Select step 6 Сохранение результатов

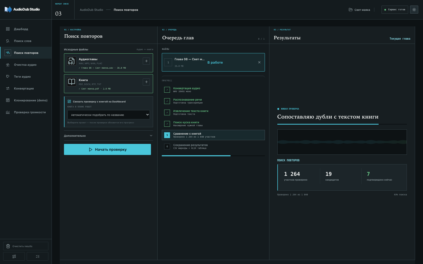[x=213, y=147]
